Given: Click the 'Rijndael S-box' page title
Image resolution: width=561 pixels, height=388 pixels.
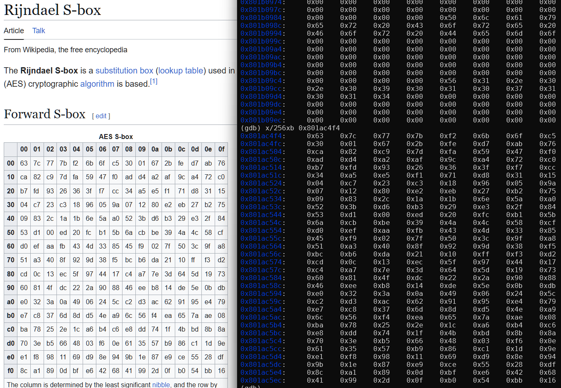Looking at the screenshot, I should tap(52, 10).
